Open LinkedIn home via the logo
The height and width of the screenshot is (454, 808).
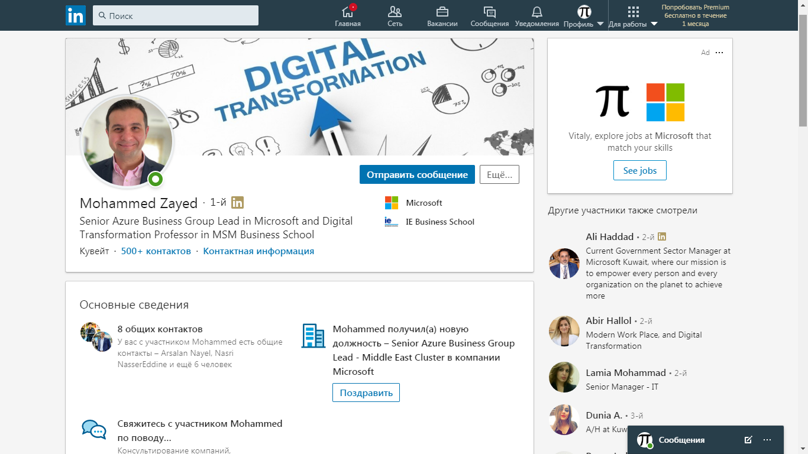tap(76, 15)
